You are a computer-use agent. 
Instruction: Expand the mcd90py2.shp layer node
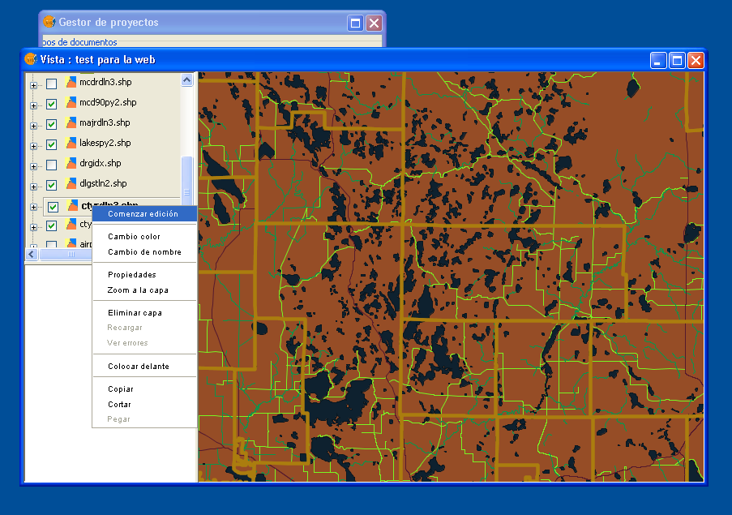pos(34,105)
